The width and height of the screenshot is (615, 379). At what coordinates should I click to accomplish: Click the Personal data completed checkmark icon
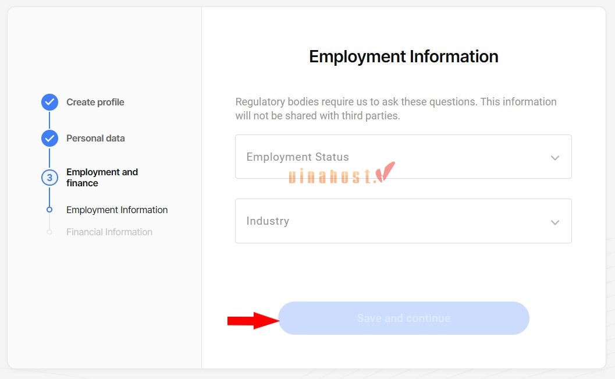click(x=49, y=139)
